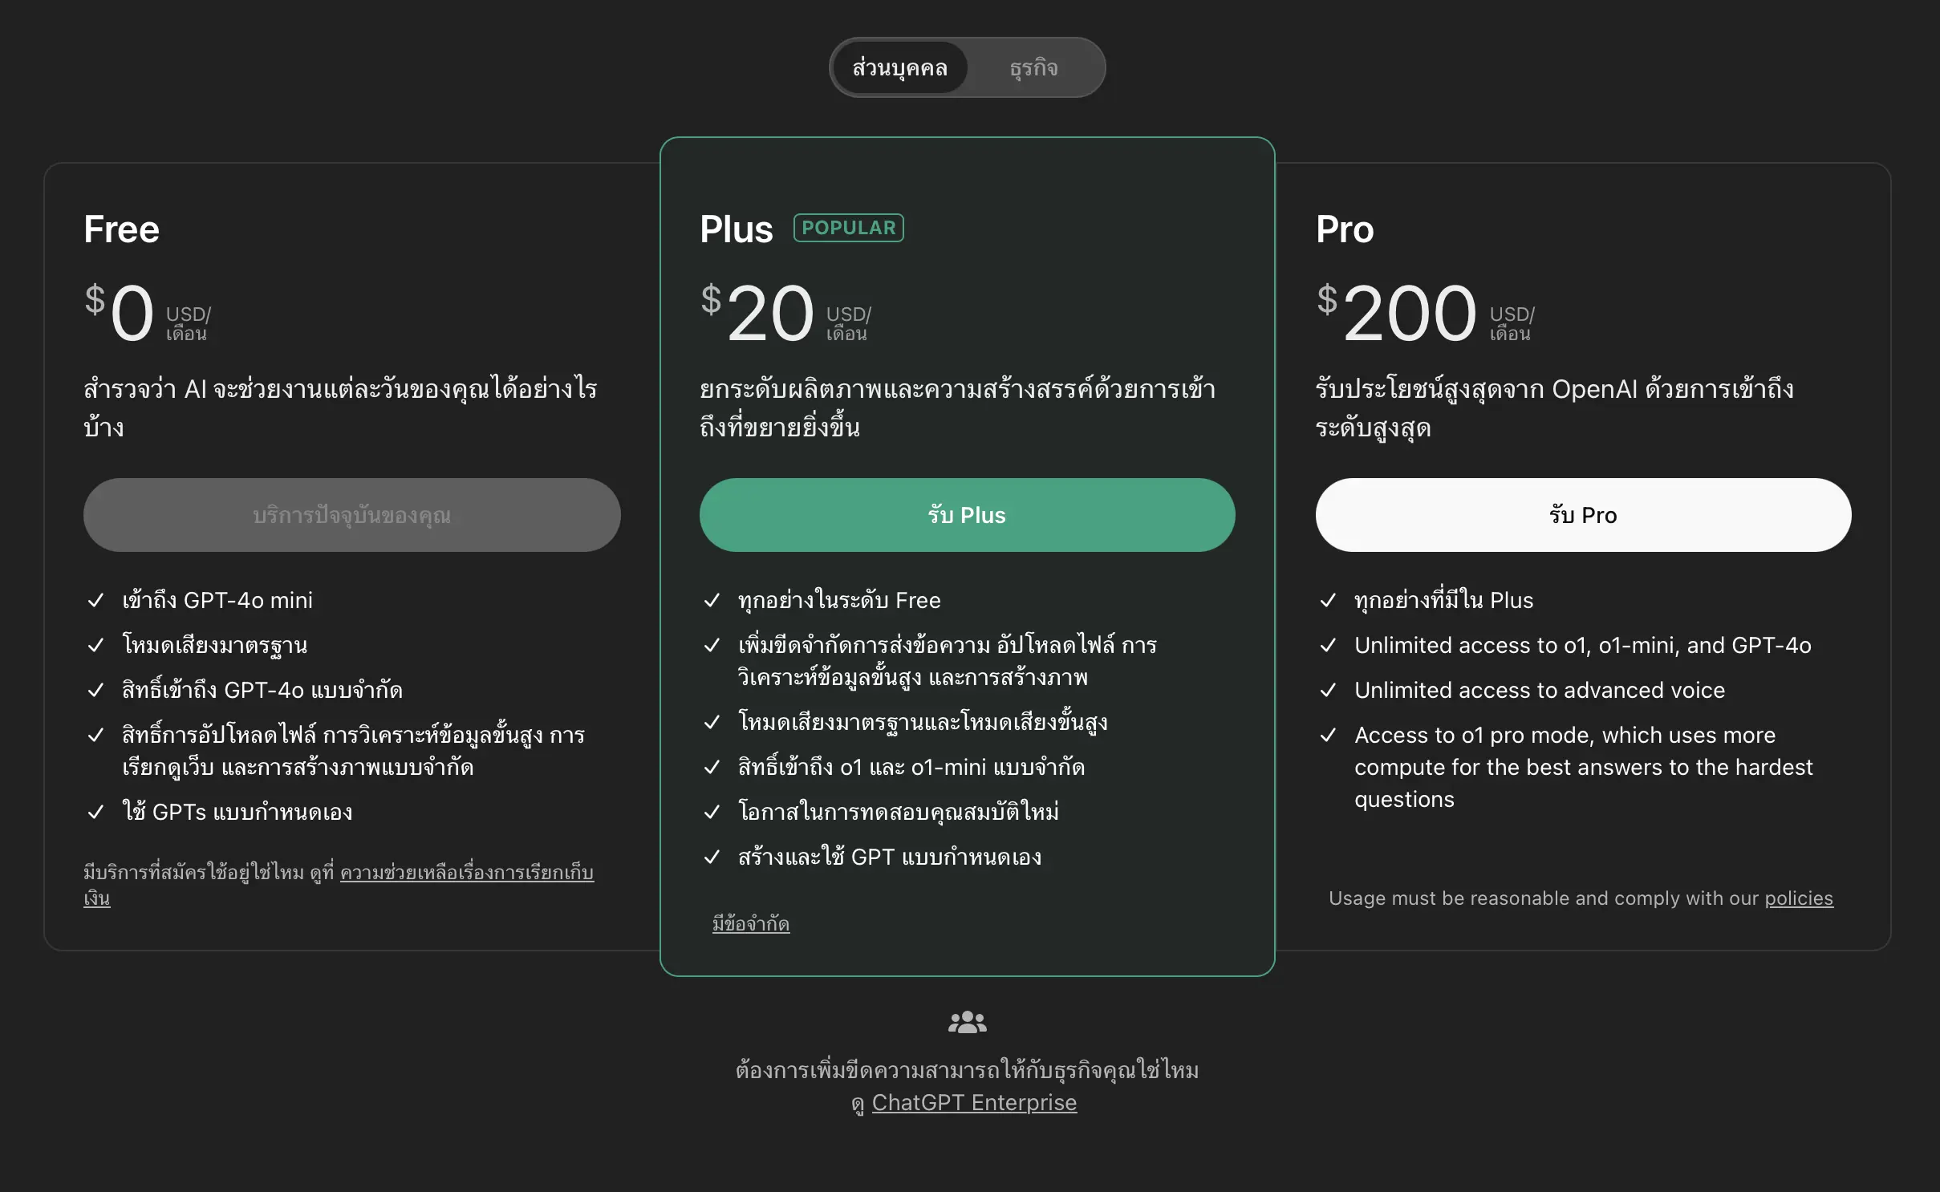This screenshot has width=1940, height=1192.
Task: Click the greyed บริการปัจจุบันของคุณ button
Action: pos(351,515)
